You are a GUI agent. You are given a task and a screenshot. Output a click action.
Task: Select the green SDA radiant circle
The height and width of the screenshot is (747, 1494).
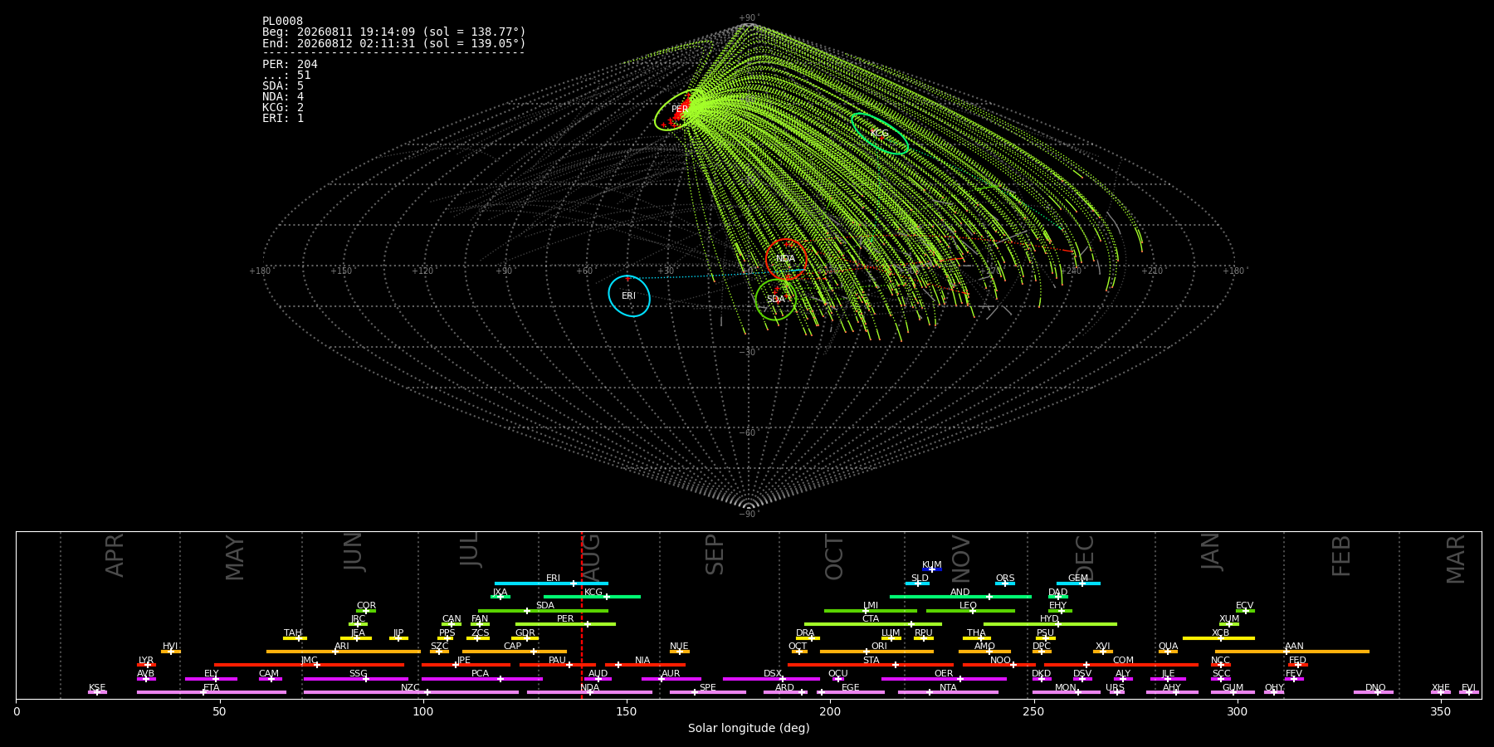coord(776,300)
